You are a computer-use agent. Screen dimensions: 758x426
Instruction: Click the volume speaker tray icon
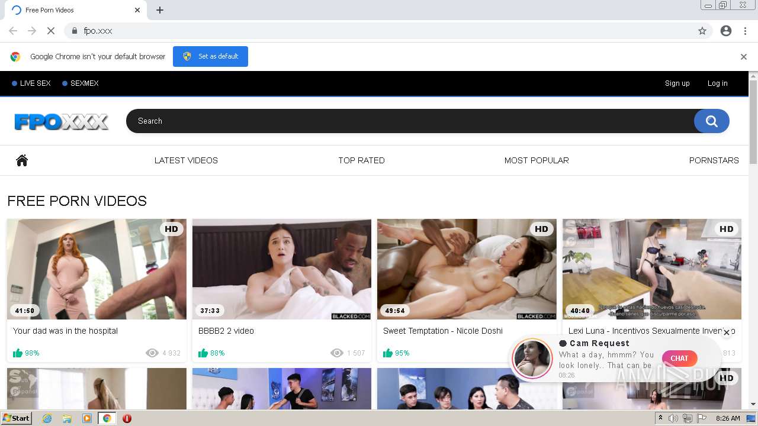pyautogui.click(x=673, y=418)
